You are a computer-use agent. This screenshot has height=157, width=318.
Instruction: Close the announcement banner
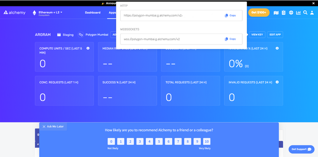[x=313, y=3]
